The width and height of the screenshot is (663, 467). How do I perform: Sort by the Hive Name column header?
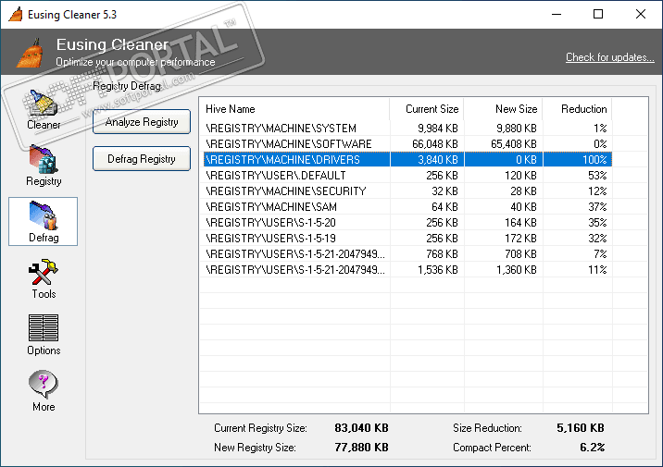294,109
